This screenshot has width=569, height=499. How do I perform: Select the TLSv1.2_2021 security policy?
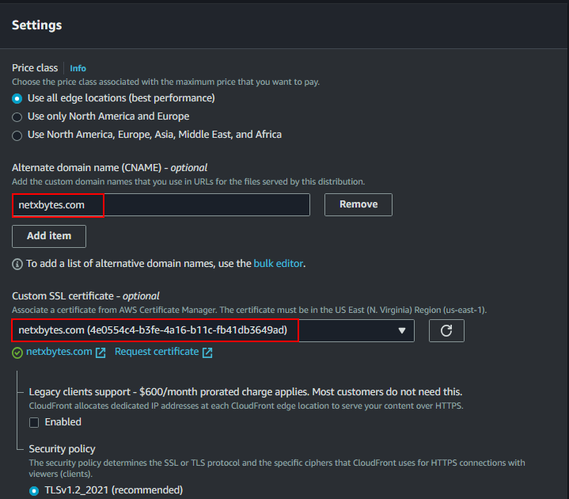(34, 490)
